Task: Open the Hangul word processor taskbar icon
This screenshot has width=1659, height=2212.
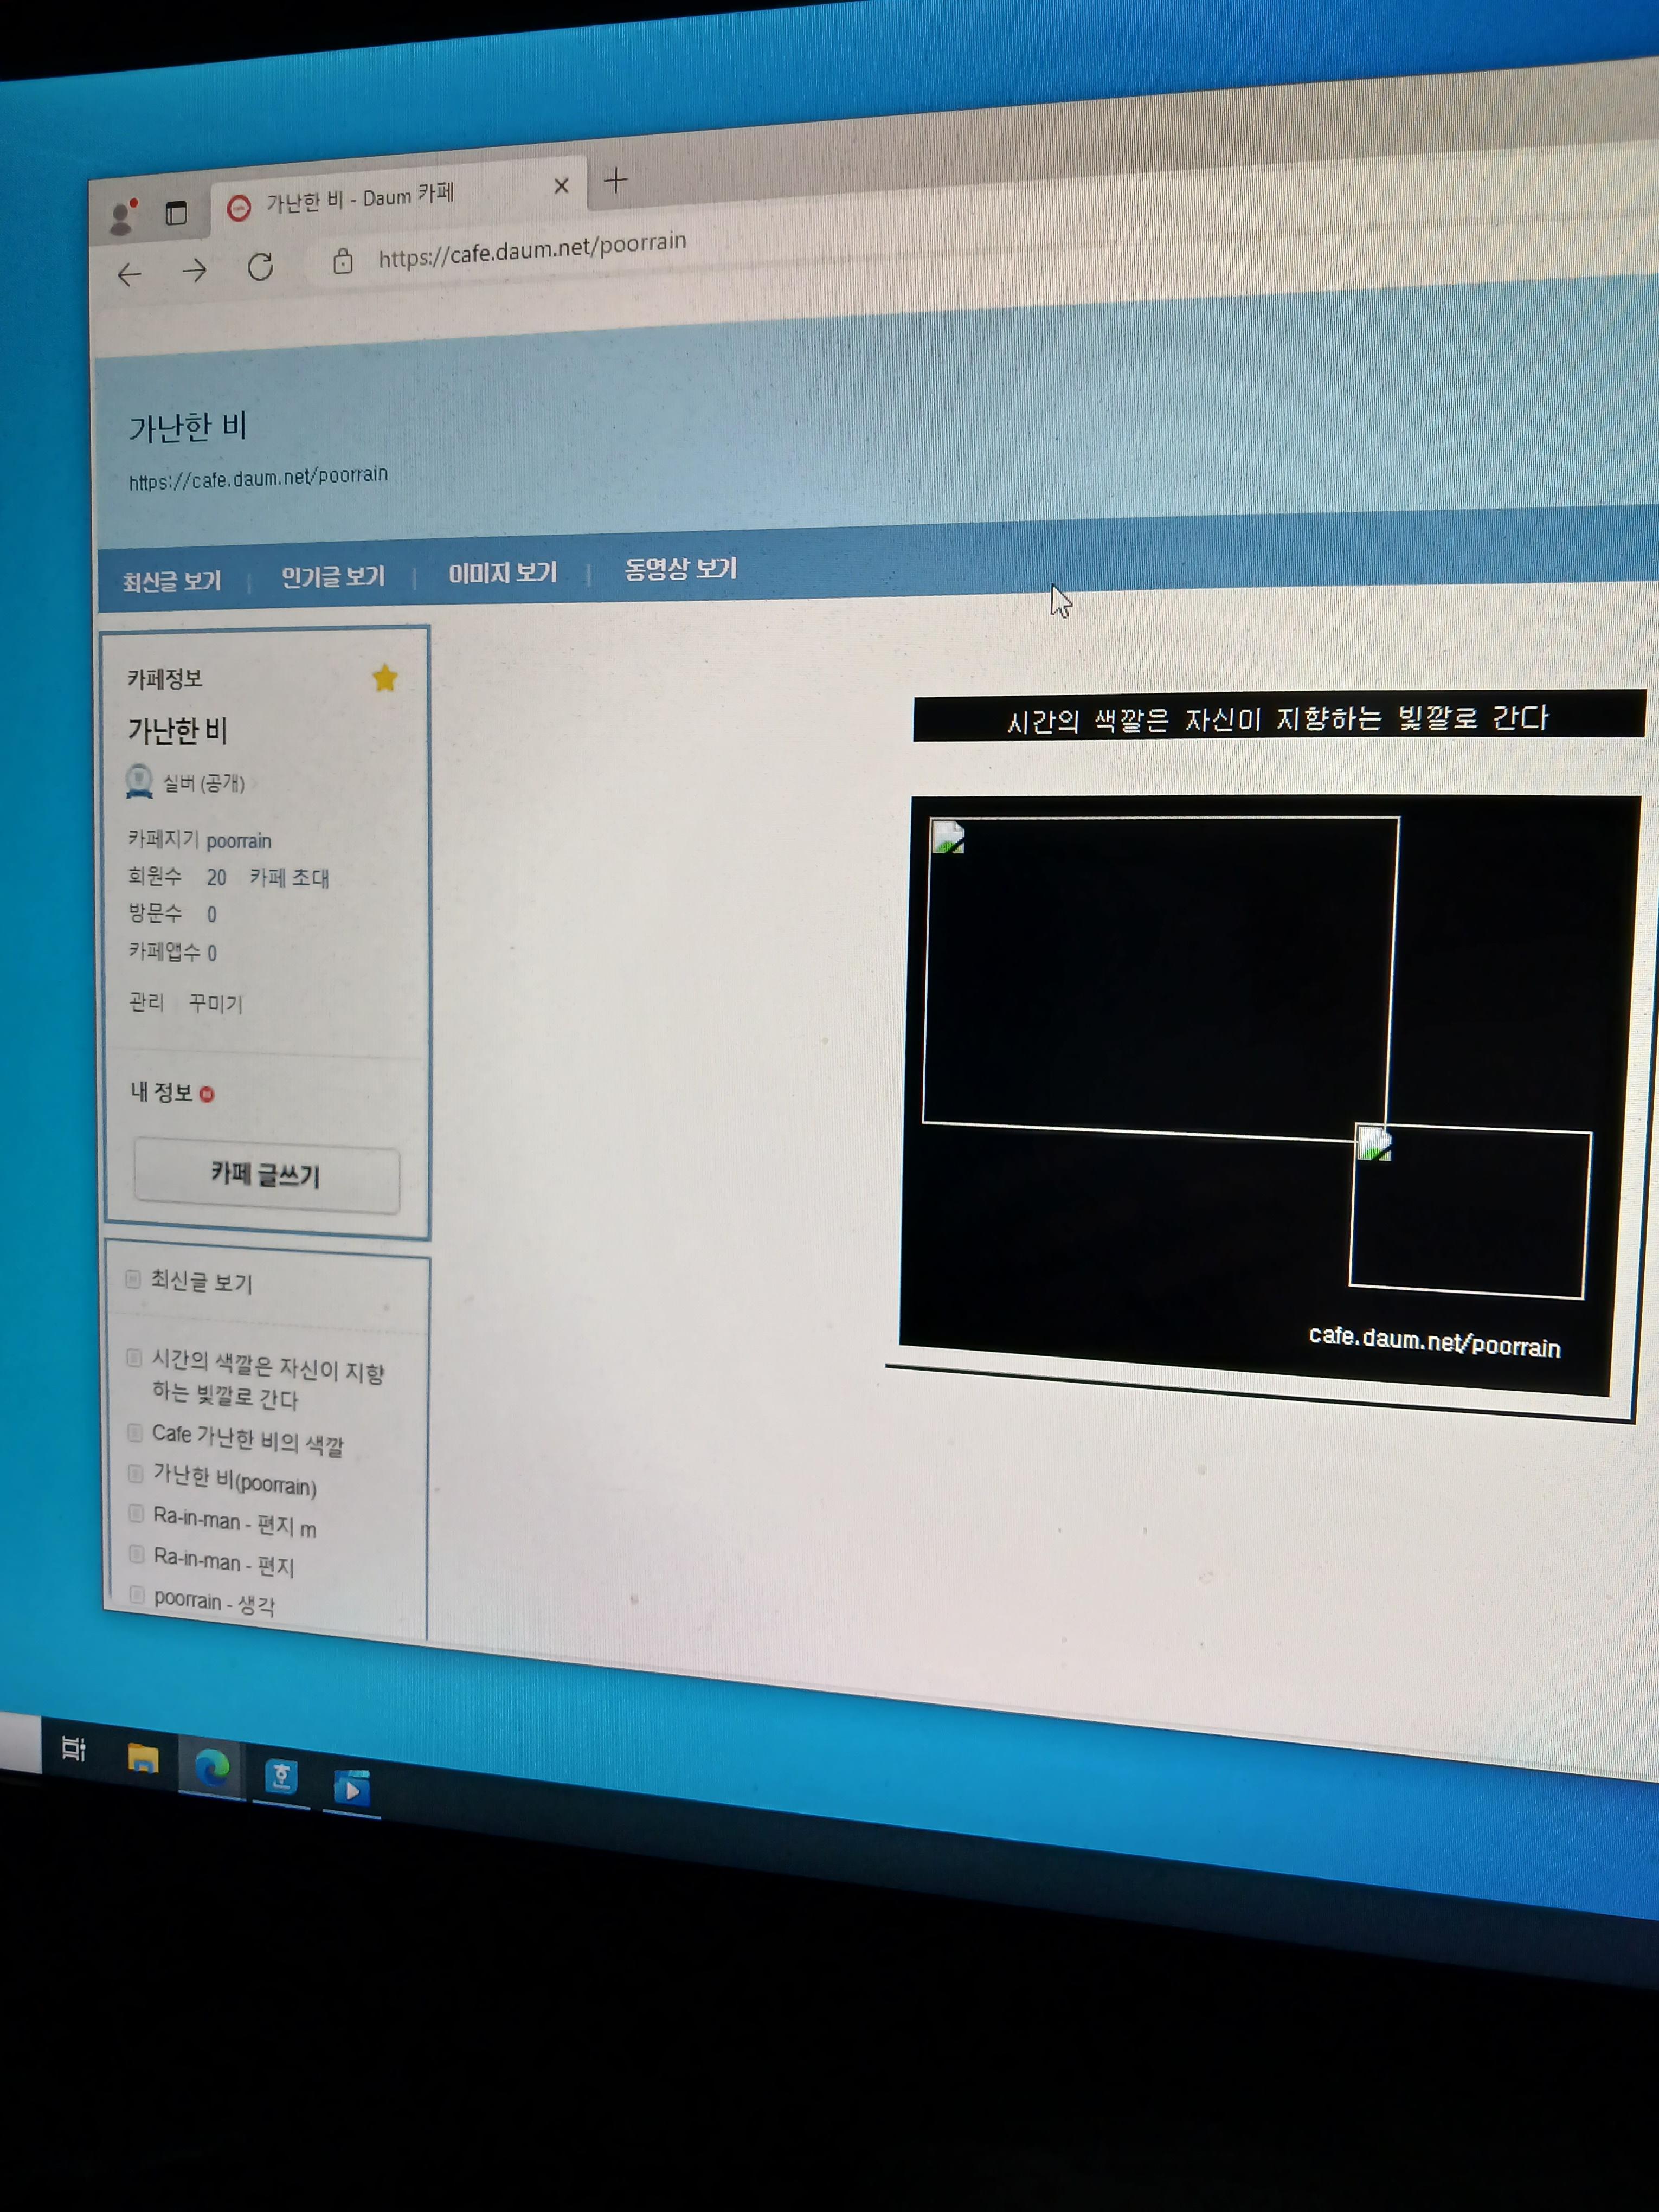Action: click(x=281, y=1776)
